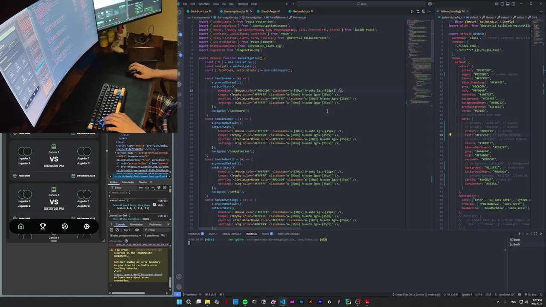Toggle the :hov element state button
Viewport: 546px width, 307px height.
pos(141,188)
